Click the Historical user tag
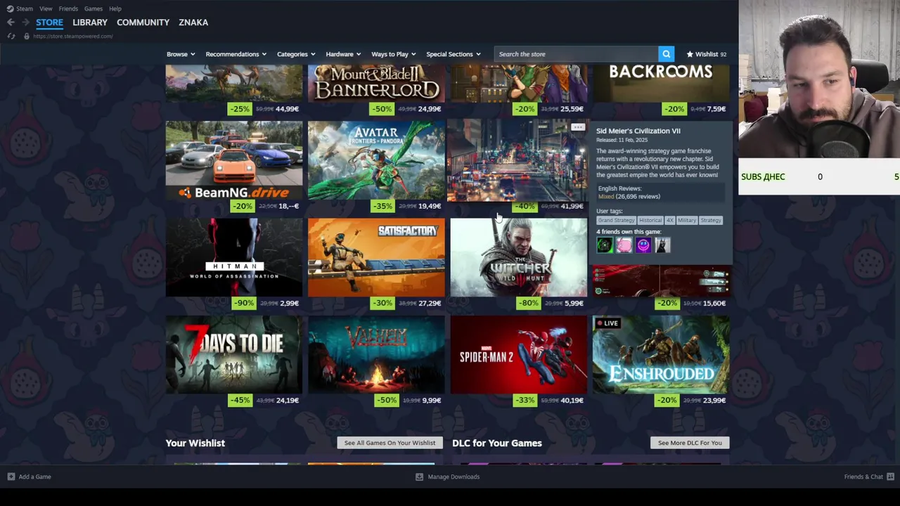 tap(650, 220)
